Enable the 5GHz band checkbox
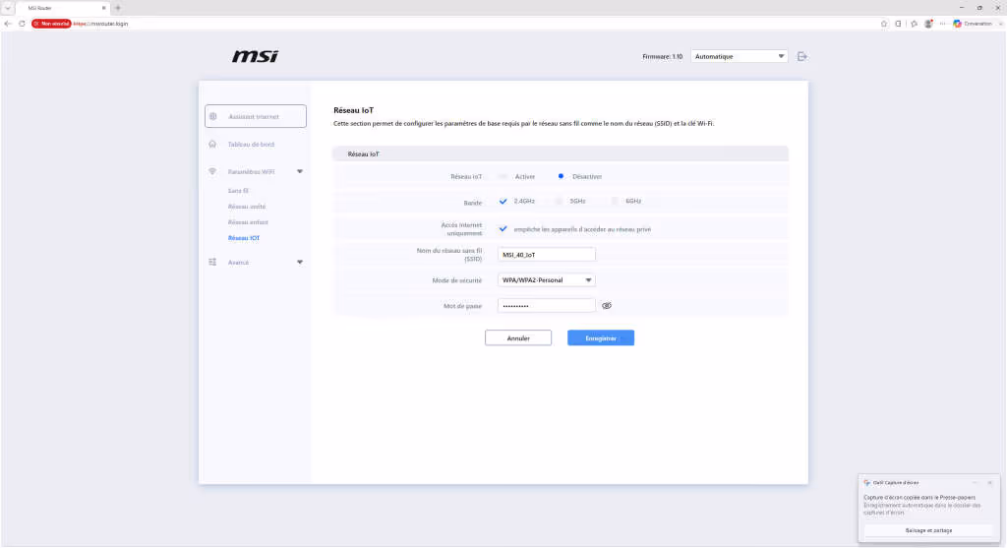 coord(559,201)
